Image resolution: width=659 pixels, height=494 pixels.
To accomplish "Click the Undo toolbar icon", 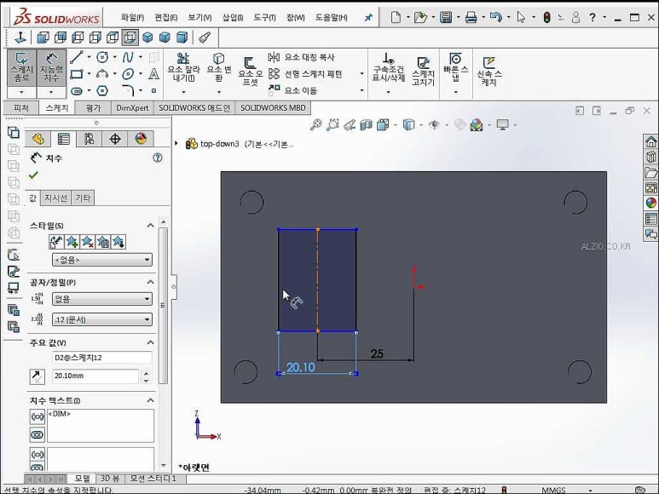I will [x=496, y=17].
